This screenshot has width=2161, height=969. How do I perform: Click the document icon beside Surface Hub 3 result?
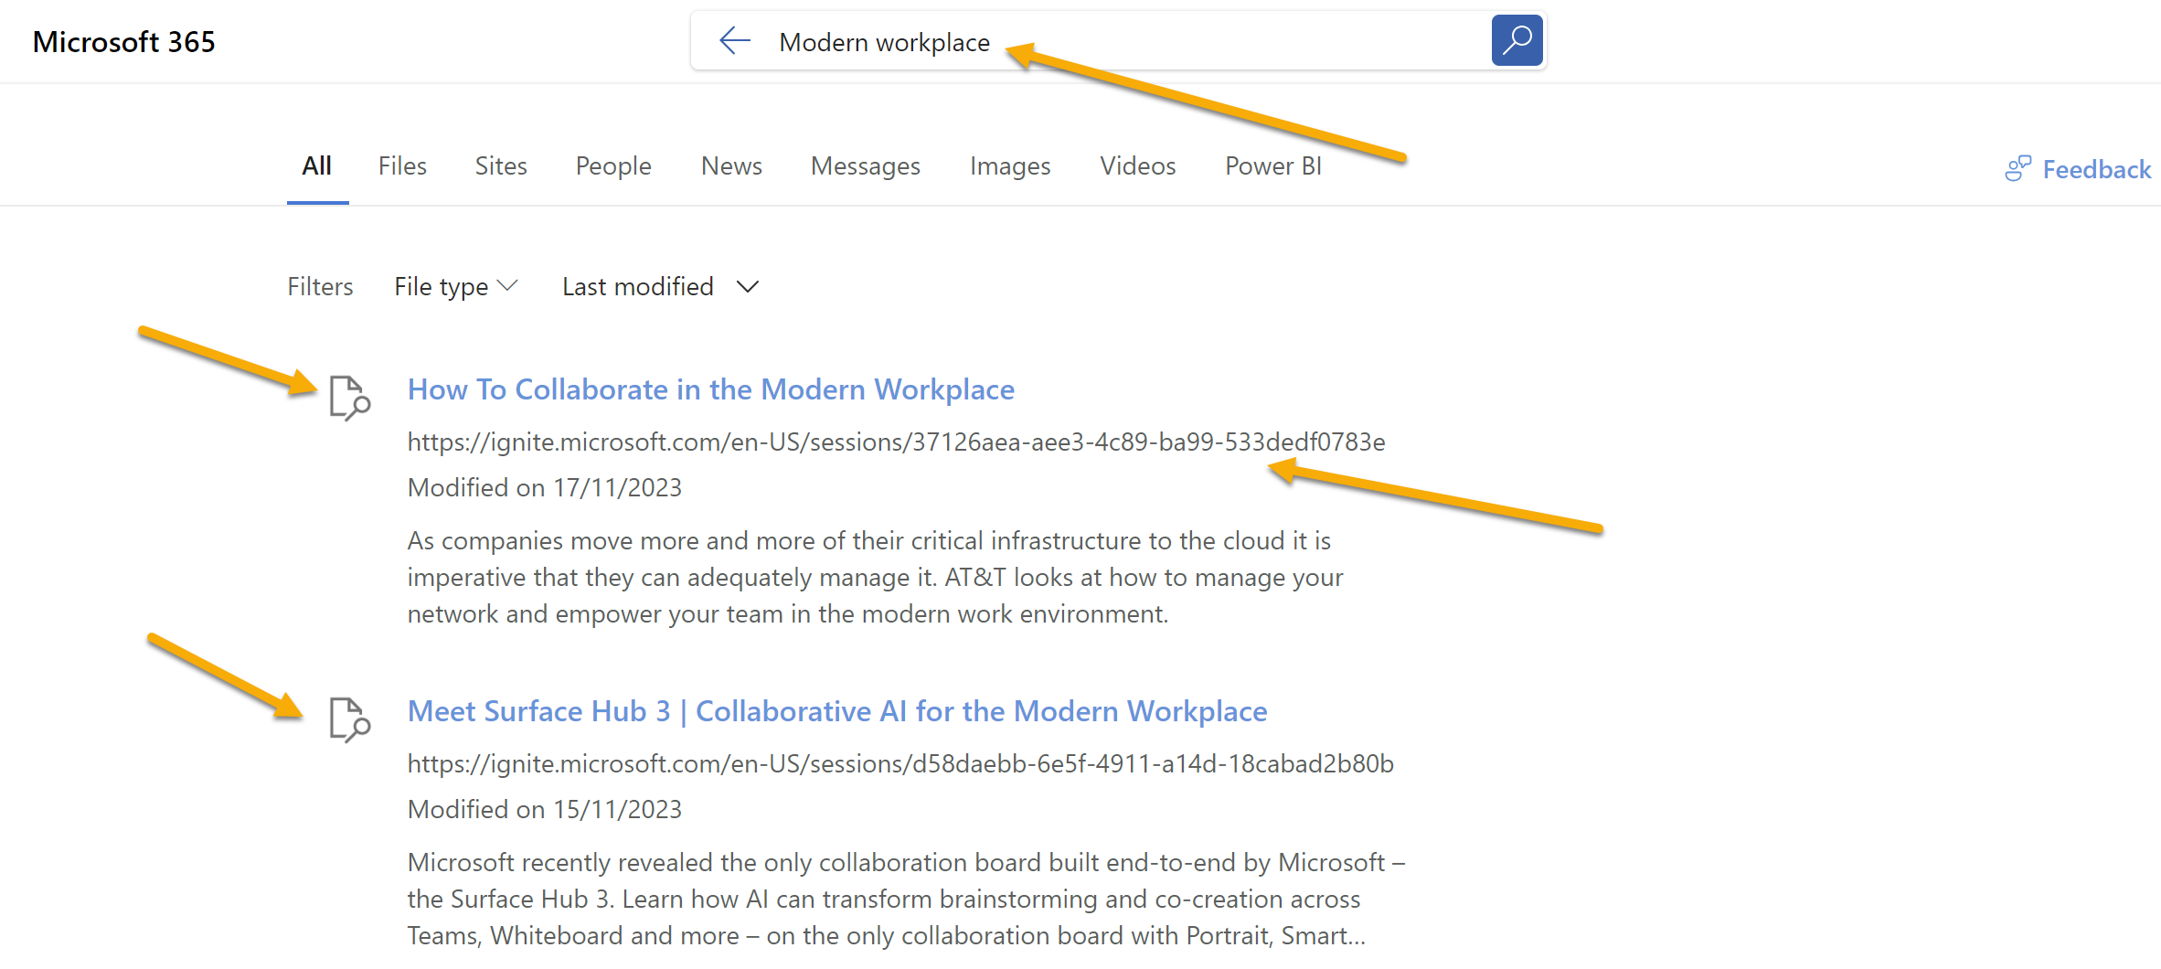point(349,720)
